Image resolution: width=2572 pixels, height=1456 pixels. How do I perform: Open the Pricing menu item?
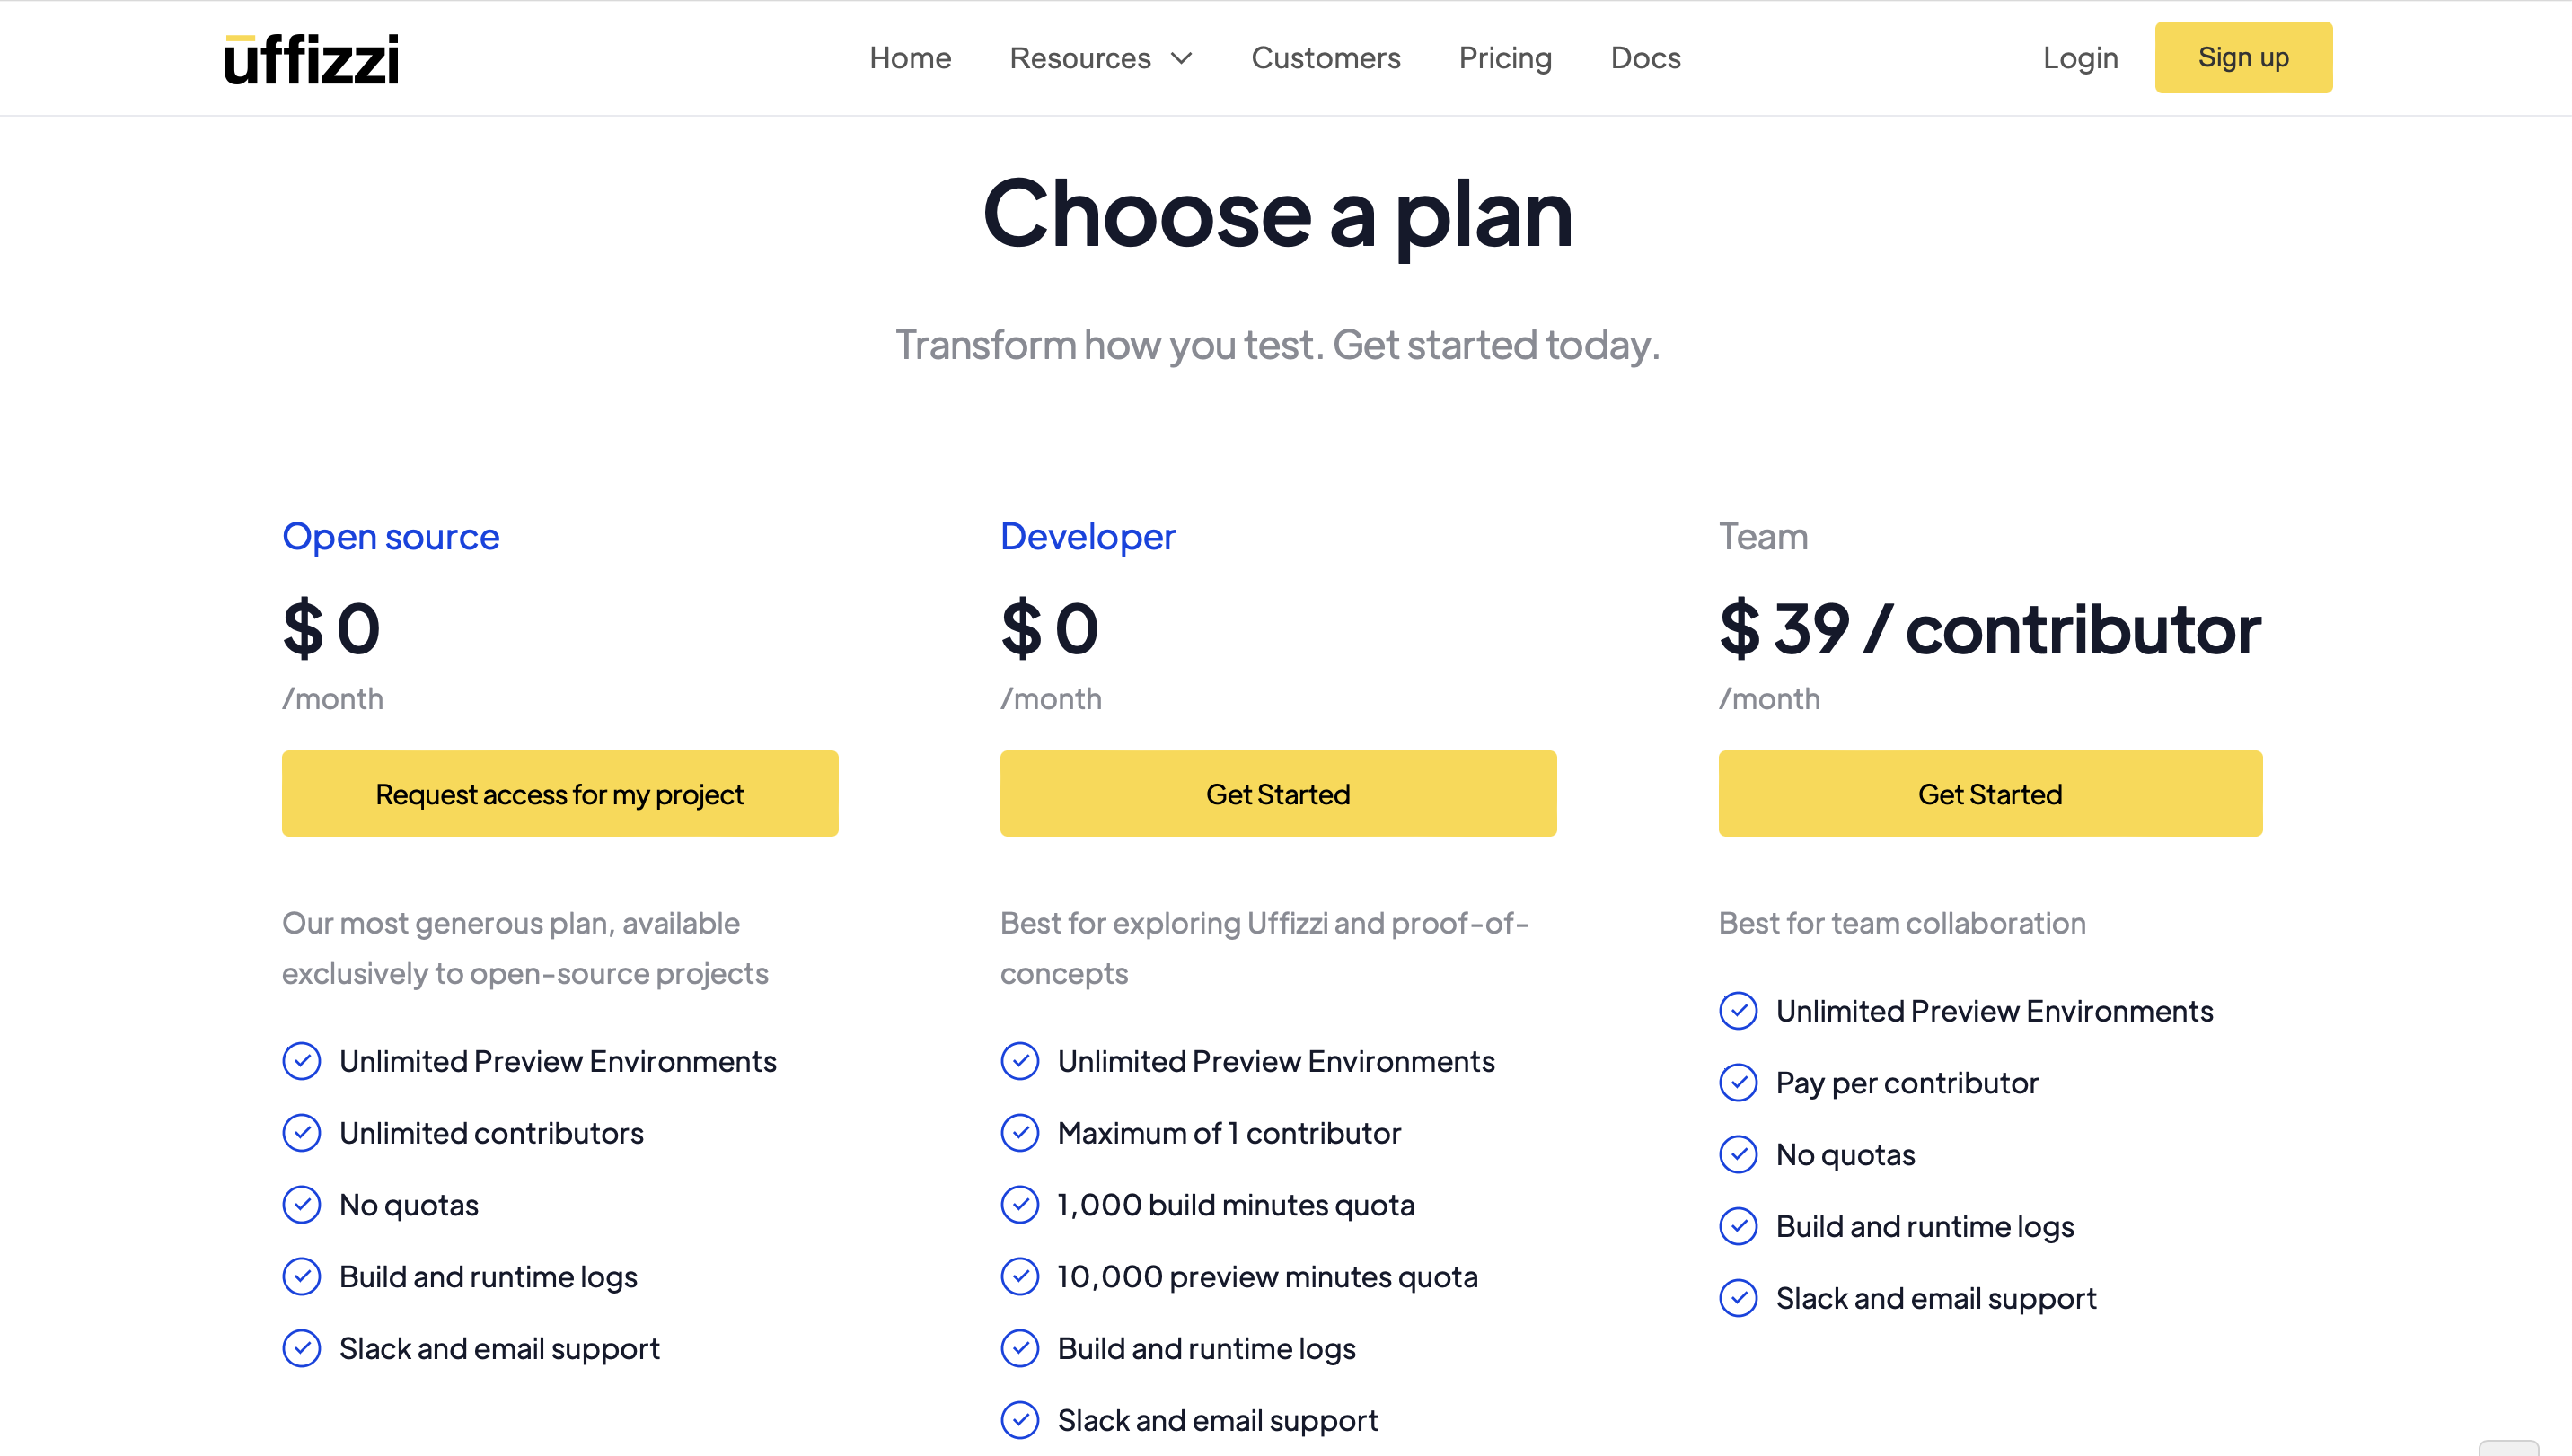pos(1504,58)
